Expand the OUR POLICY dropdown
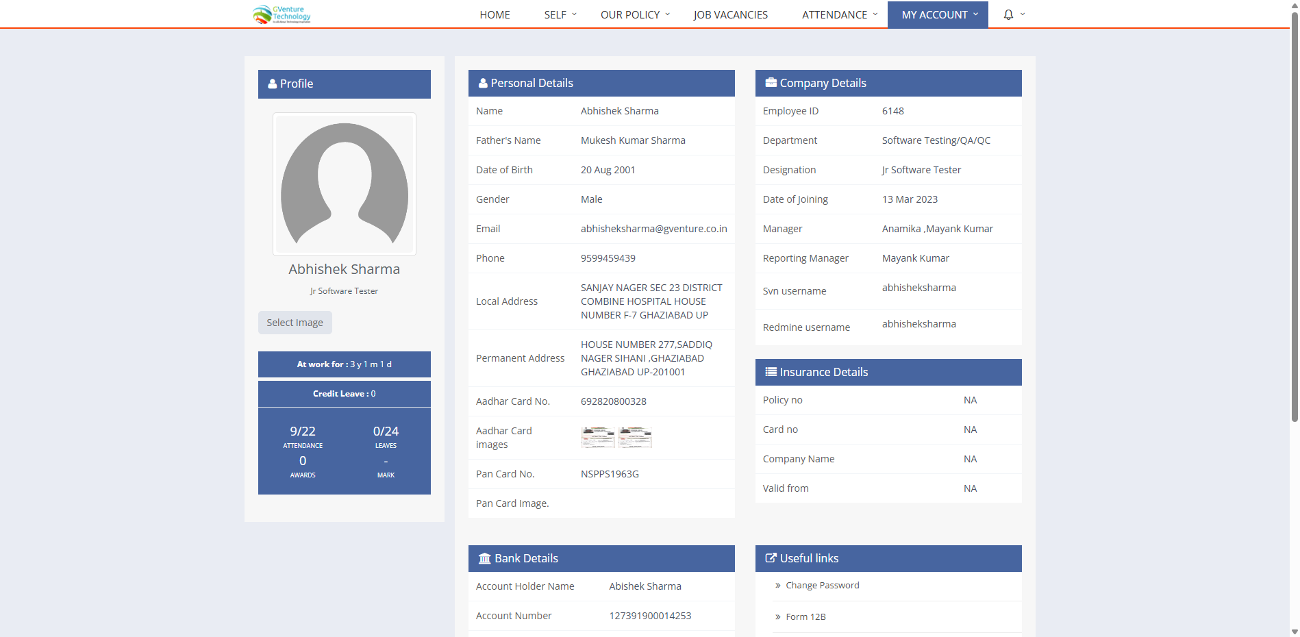This screenshot has height=637, width=1300. pyautogui.click(x=634, y=14)
